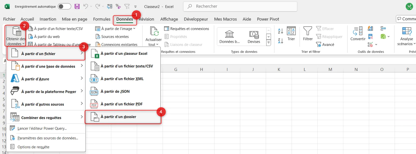416x154 pixels.
Task: Open the Fichier tab
Action: coord(9,19)
